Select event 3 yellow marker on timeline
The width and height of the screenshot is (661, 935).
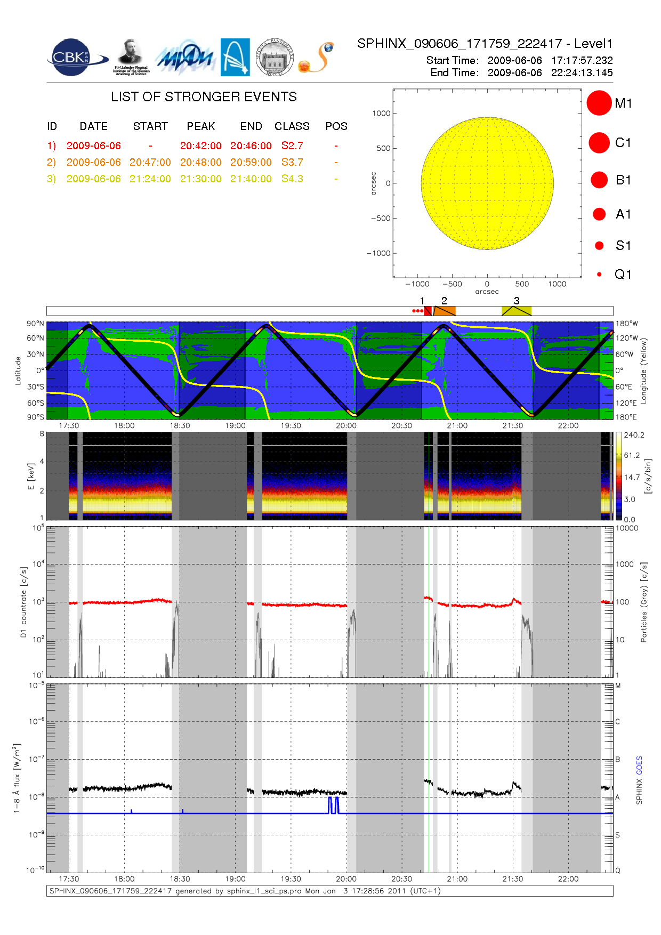pyautogui.click(x=517, y=311)
